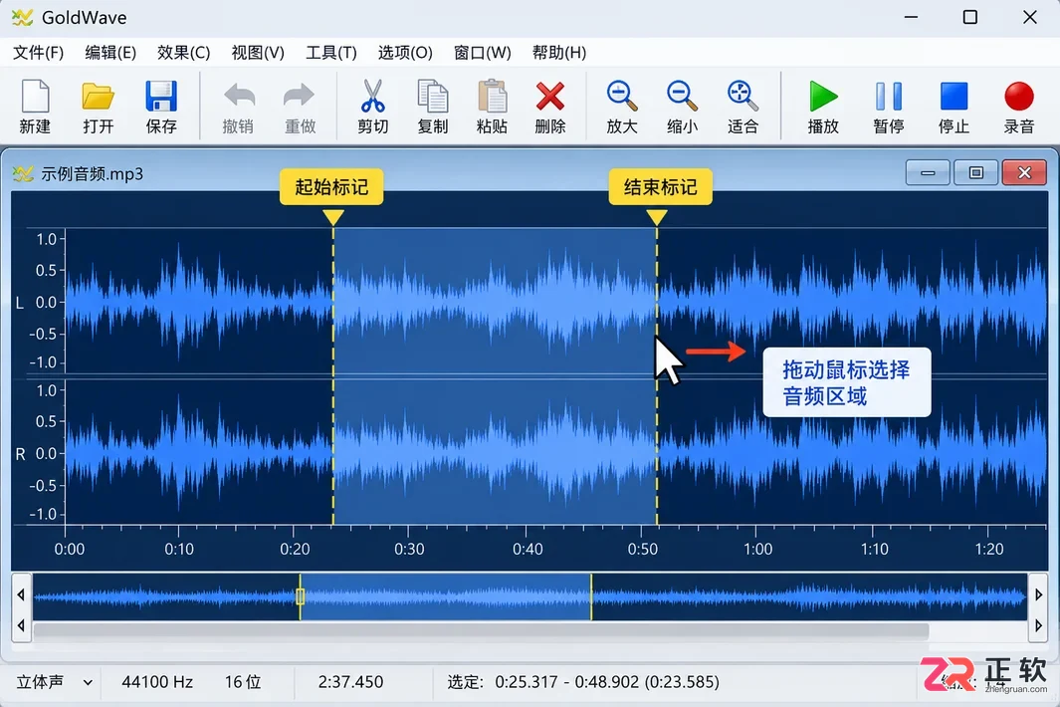Redo action with 重做 arrow
Screen dimensions: 1060x707
tap(300, 107)
